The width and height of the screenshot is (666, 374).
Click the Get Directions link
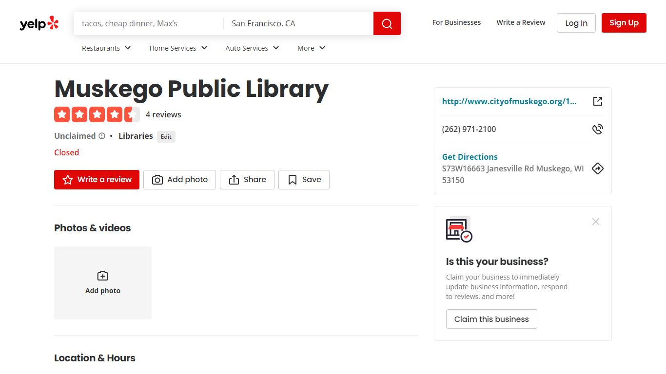[x=470, y=157]
